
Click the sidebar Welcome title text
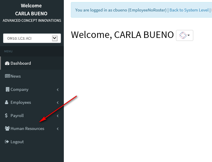pyautogui.click(x=31, y=6)
